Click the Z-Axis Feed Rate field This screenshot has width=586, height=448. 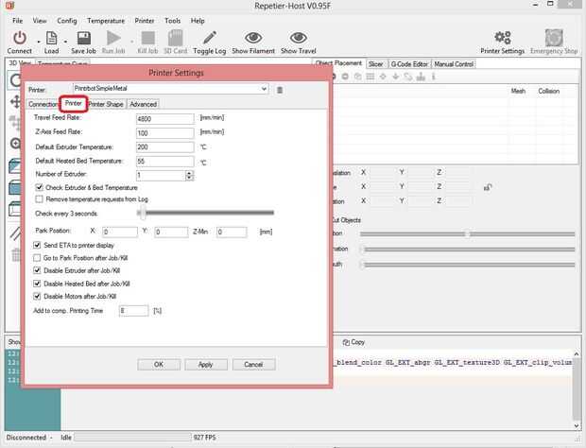[164, 133]
